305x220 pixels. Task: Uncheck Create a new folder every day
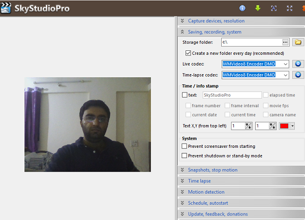tap(188, 53)
